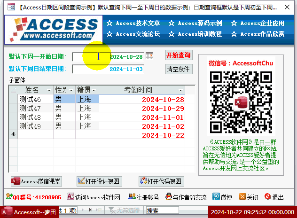
Task: Select the 2024-11-02 attendance cell
Action: click(141, 126)
